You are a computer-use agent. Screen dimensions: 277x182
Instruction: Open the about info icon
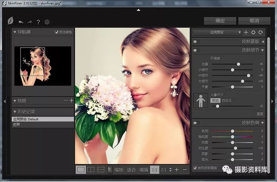(x=47, y=22)
